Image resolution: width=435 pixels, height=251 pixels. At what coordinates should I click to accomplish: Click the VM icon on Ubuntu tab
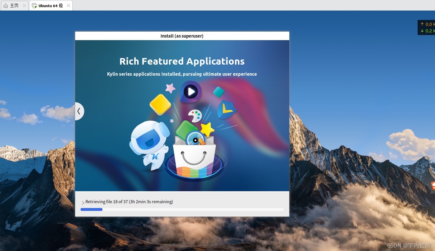[34, 6]
